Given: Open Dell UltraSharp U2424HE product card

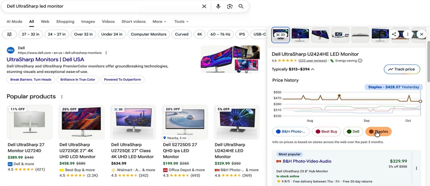Looking at the screenshot, I should tap(237, 141).
